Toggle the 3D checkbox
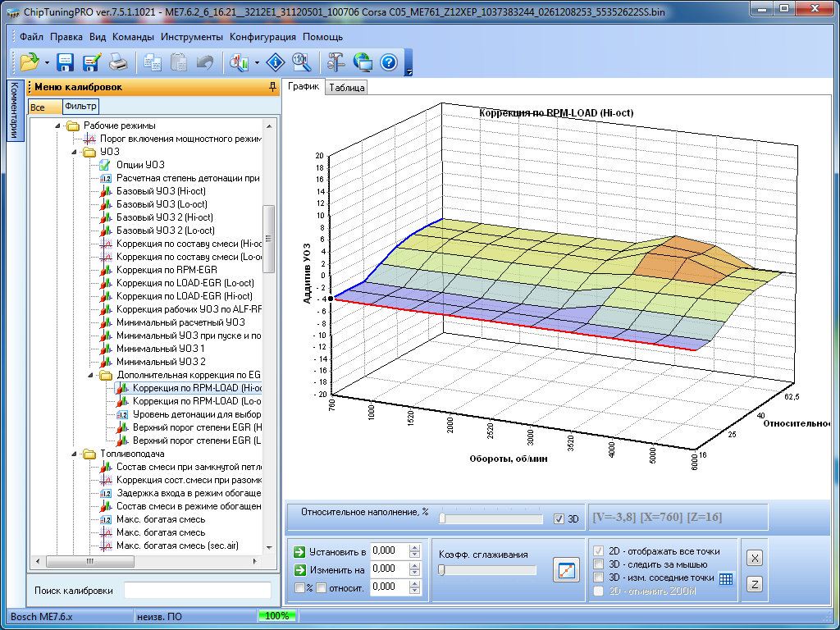 559,518
